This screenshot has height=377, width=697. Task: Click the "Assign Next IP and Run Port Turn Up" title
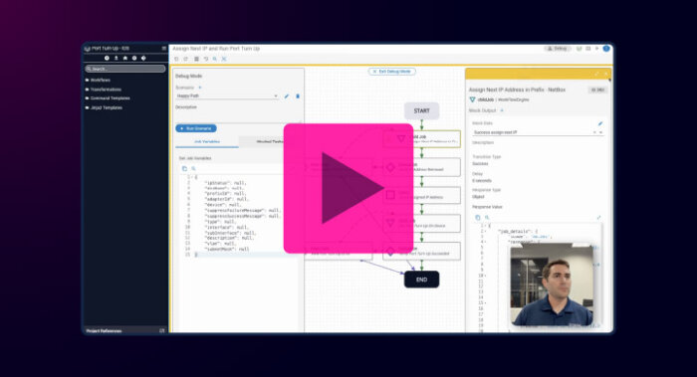tap(216, 49)
